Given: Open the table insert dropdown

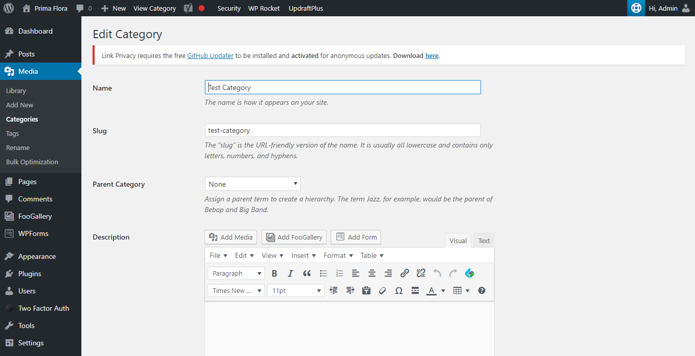Looking at the screenshot, I should tap(461, 291).
